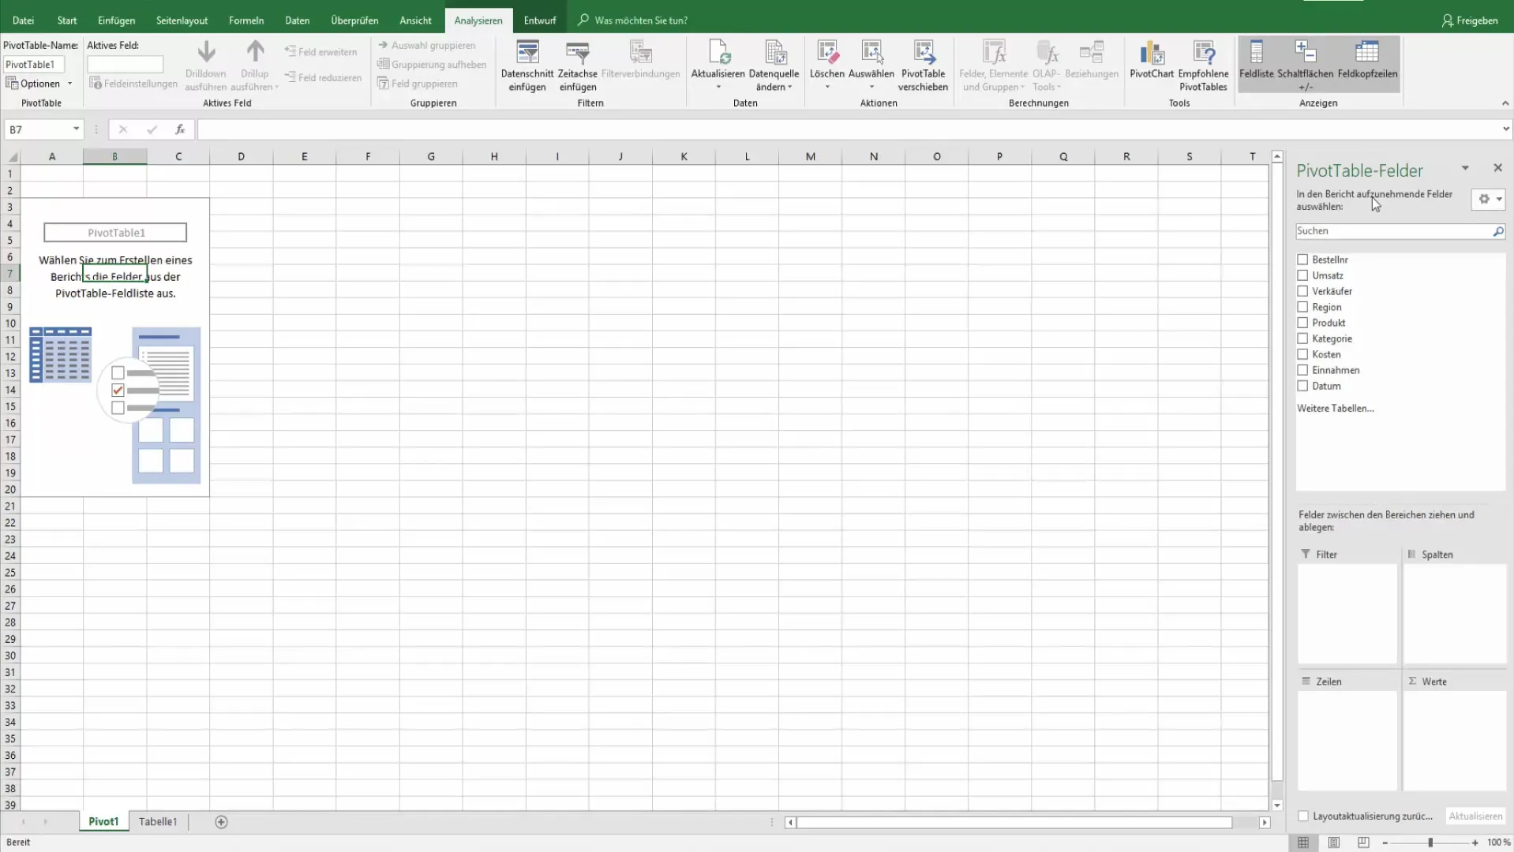Toggle Schaltflächen +/- display

click(1305, 65)
